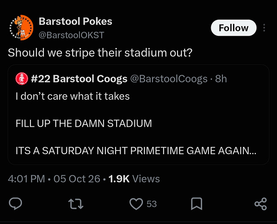The height and width of the screenshot is (224, 277).
Task: Bookmark this tweet
Action: (196, 204)
